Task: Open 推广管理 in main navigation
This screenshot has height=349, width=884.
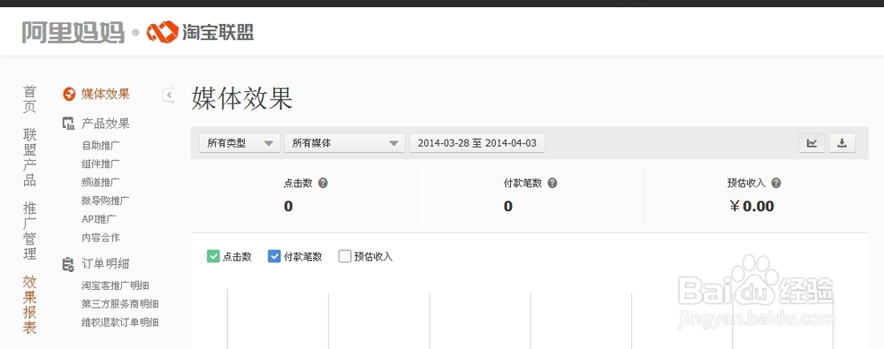Action: (x=30, y=231)
